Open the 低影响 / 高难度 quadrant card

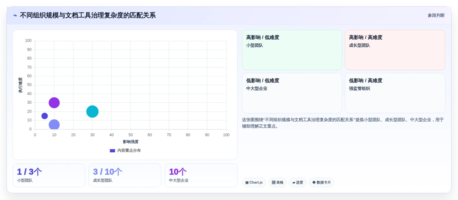click(395, 93)
